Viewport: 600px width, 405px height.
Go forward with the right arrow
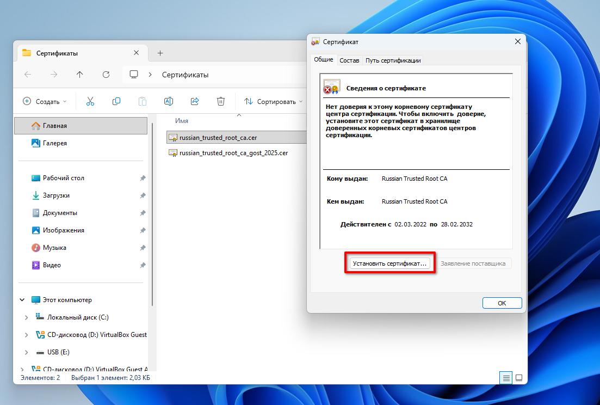[x=54, y=75]
